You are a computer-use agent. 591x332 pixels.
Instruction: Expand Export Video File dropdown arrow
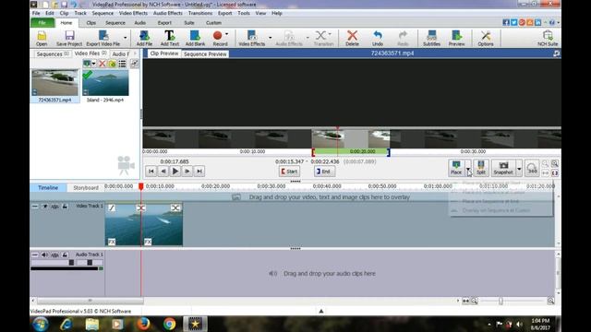click(126, 38)
